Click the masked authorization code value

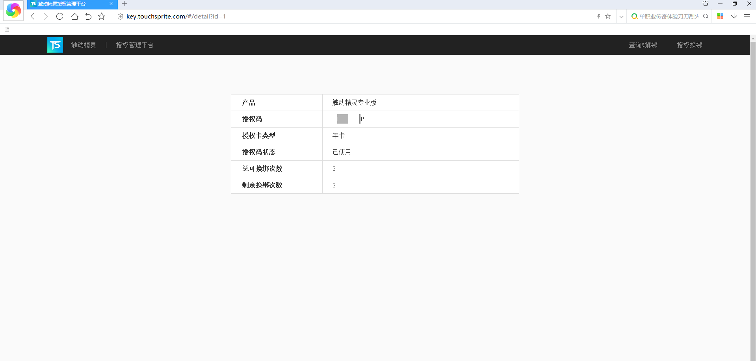coord(348,119)
